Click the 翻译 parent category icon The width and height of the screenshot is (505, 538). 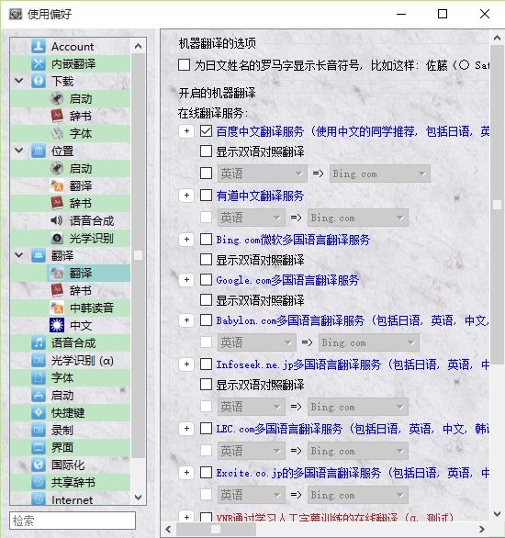point(38,255)
